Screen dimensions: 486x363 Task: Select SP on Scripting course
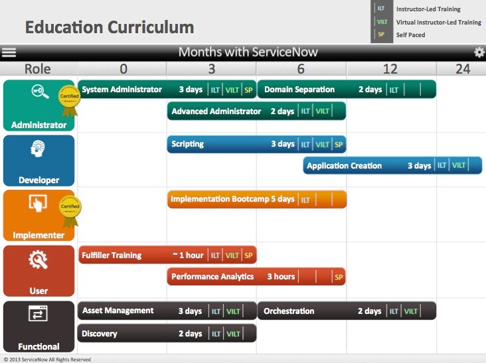339,145
